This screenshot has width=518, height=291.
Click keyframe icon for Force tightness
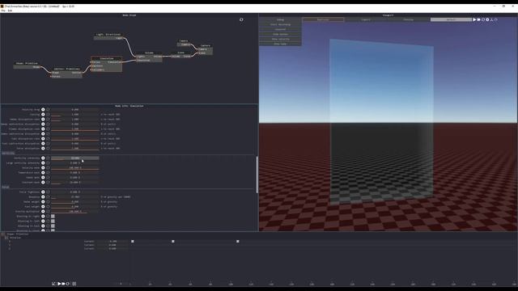(43, 192)
